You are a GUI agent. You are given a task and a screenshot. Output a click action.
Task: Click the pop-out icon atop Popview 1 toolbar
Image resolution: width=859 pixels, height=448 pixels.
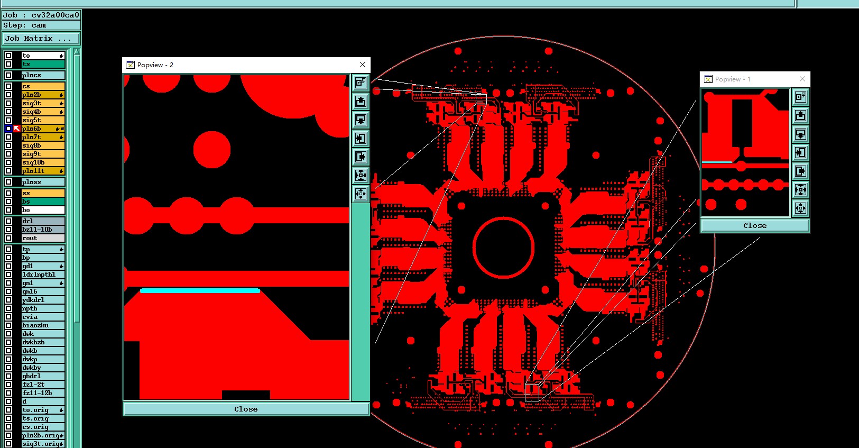click(801, 97)
